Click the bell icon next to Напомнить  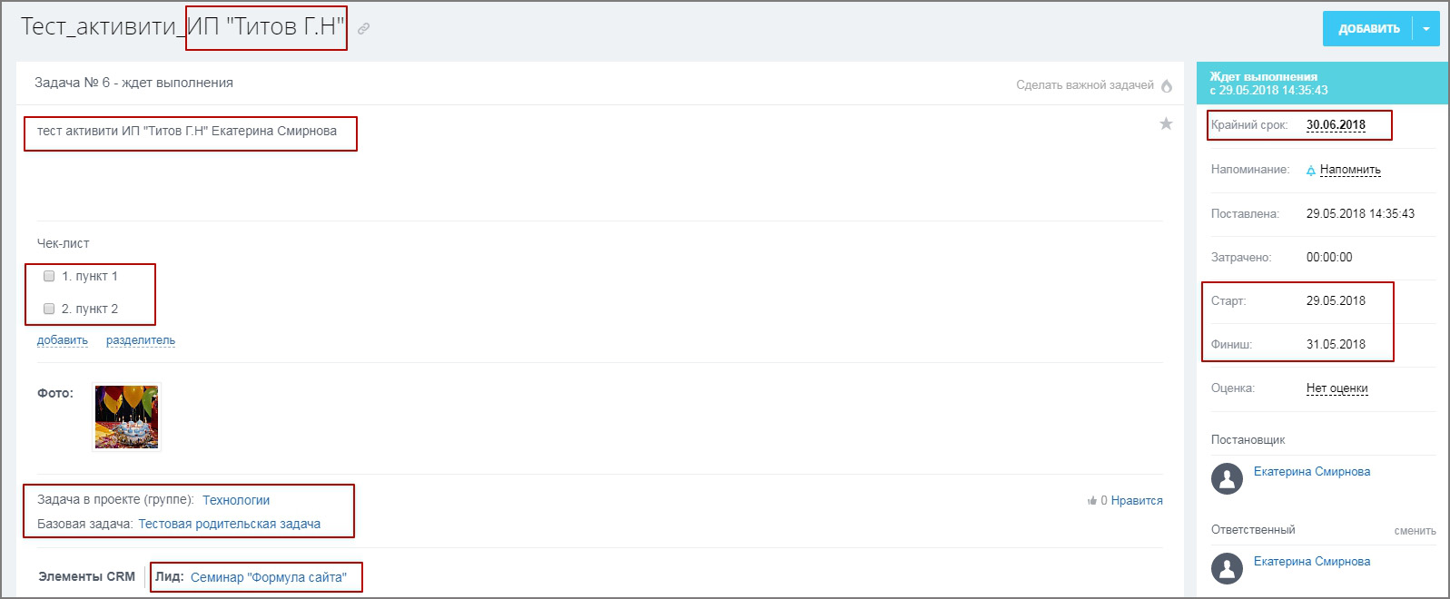[1311, 171]
